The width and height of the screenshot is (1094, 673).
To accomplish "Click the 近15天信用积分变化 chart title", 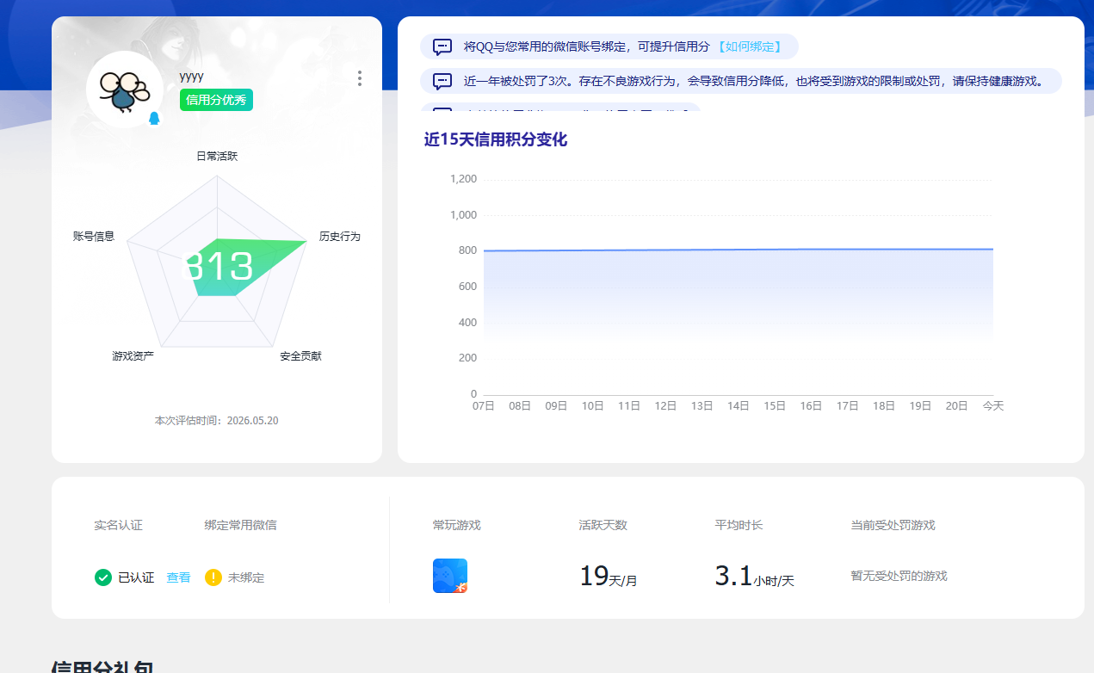I will click(x=496, y=139).
